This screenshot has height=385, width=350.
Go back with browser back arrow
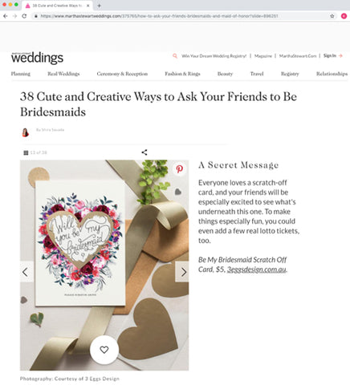click(6, 16)
